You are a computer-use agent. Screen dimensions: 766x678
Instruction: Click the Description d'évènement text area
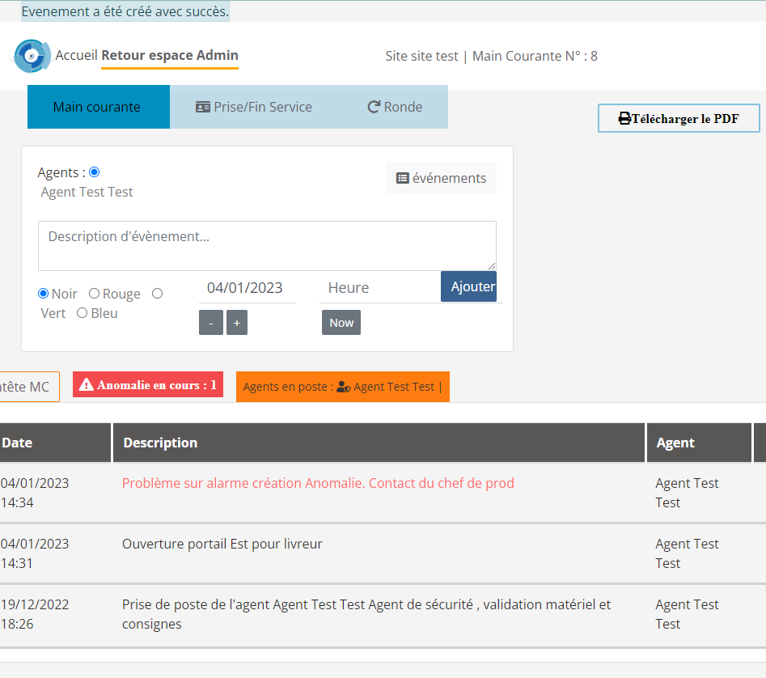tap(267, 245)
